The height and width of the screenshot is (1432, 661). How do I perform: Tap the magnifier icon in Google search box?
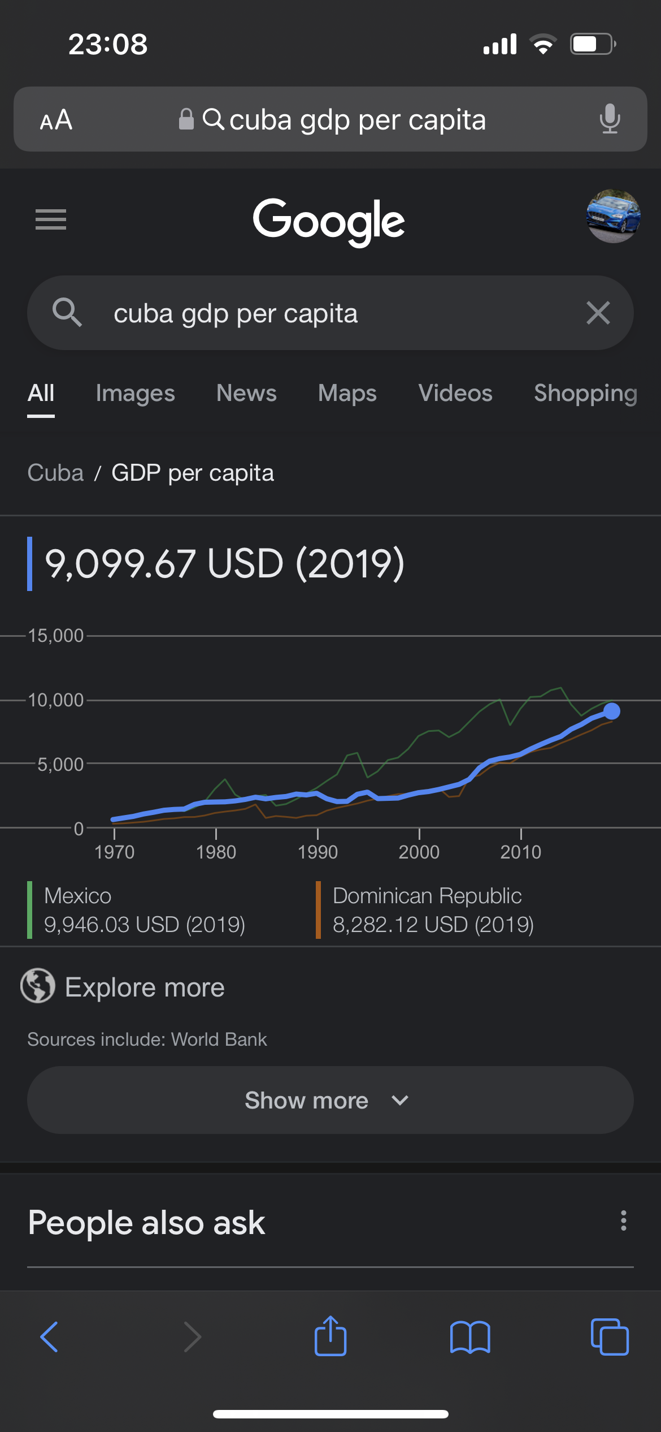tap(67, 312)
